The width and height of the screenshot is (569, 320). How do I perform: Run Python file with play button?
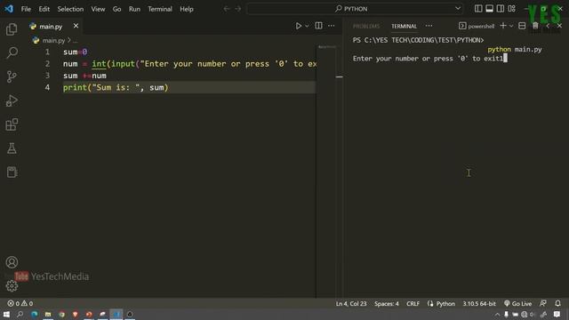pos(299,26)
